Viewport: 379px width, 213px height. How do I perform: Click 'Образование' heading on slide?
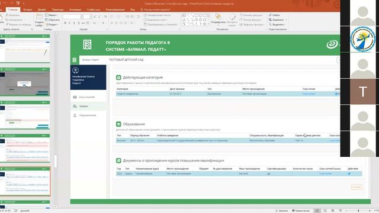click(x=134, y=124)
